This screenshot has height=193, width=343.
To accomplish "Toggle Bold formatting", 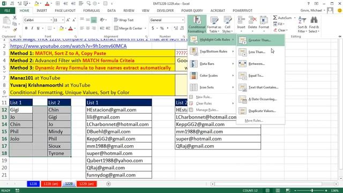I will (x=26, y=28).
